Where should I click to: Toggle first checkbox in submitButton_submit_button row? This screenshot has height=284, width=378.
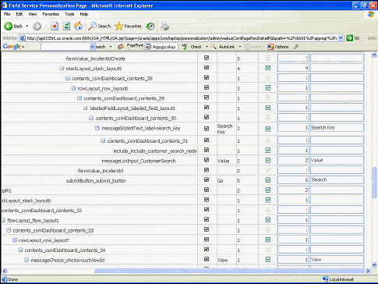coord(207,179)
